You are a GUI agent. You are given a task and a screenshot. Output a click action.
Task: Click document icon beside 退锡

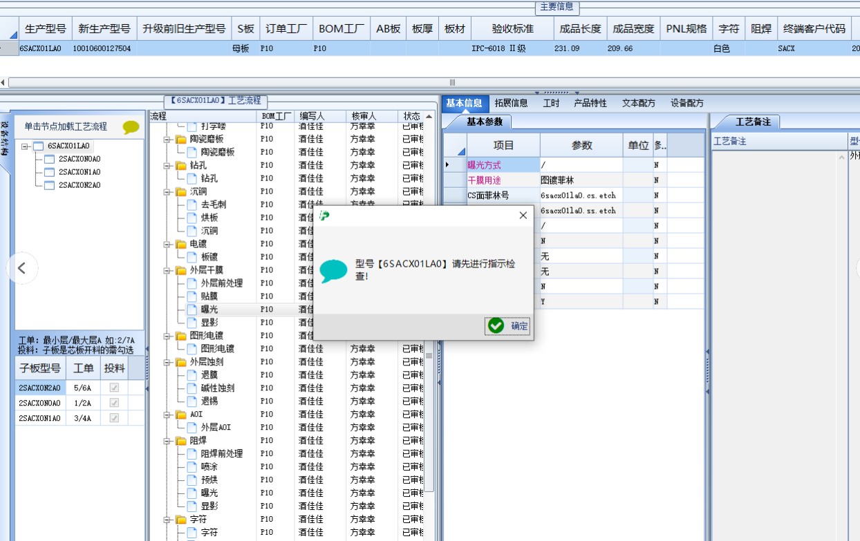pyautogui.click(x=192, y=401)
